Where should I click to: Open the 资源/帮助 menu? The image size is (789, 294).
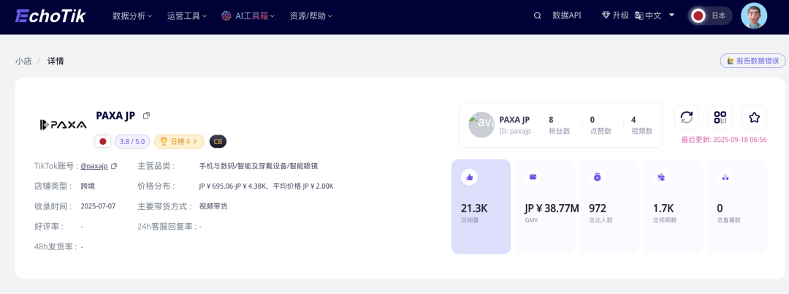tap(310, 15)
